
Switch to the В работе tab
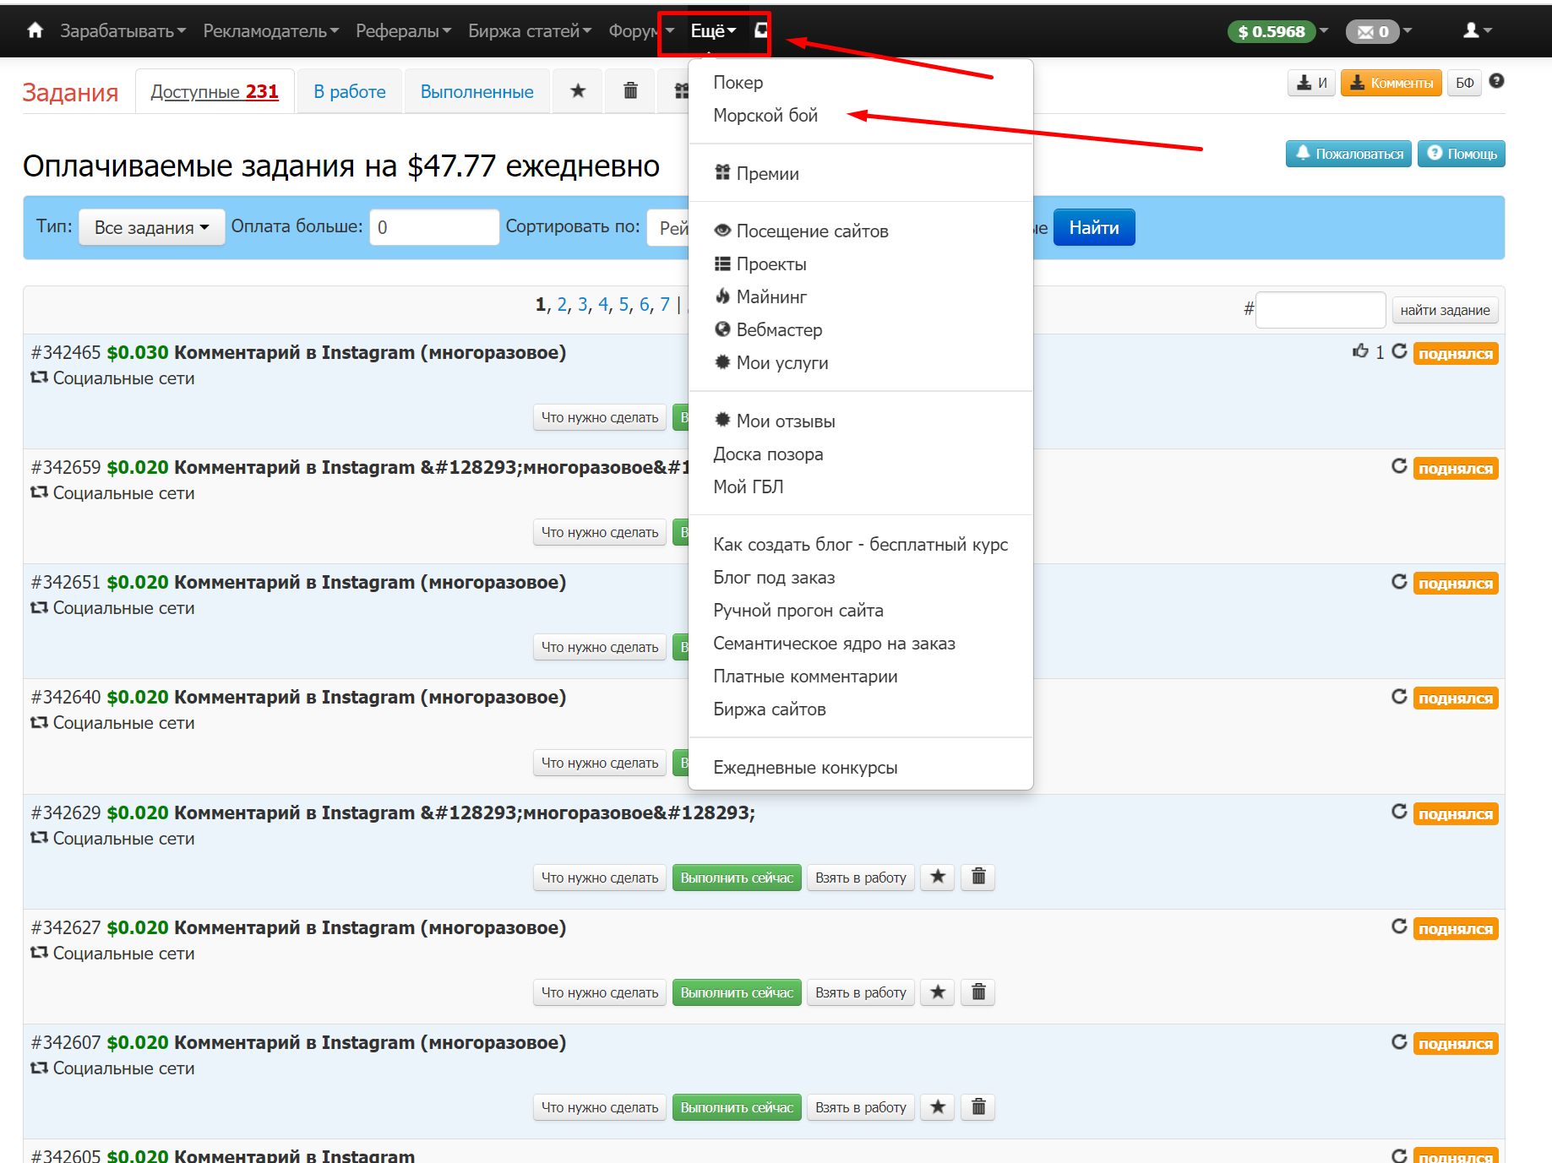pos(350,91)
